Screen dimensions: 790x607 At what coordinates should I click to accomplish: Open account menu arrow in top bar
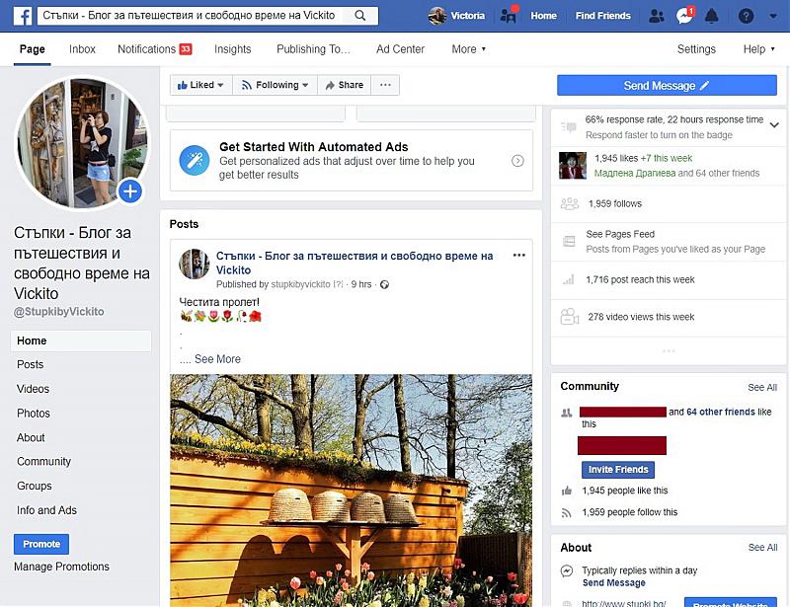coord(773,16)
